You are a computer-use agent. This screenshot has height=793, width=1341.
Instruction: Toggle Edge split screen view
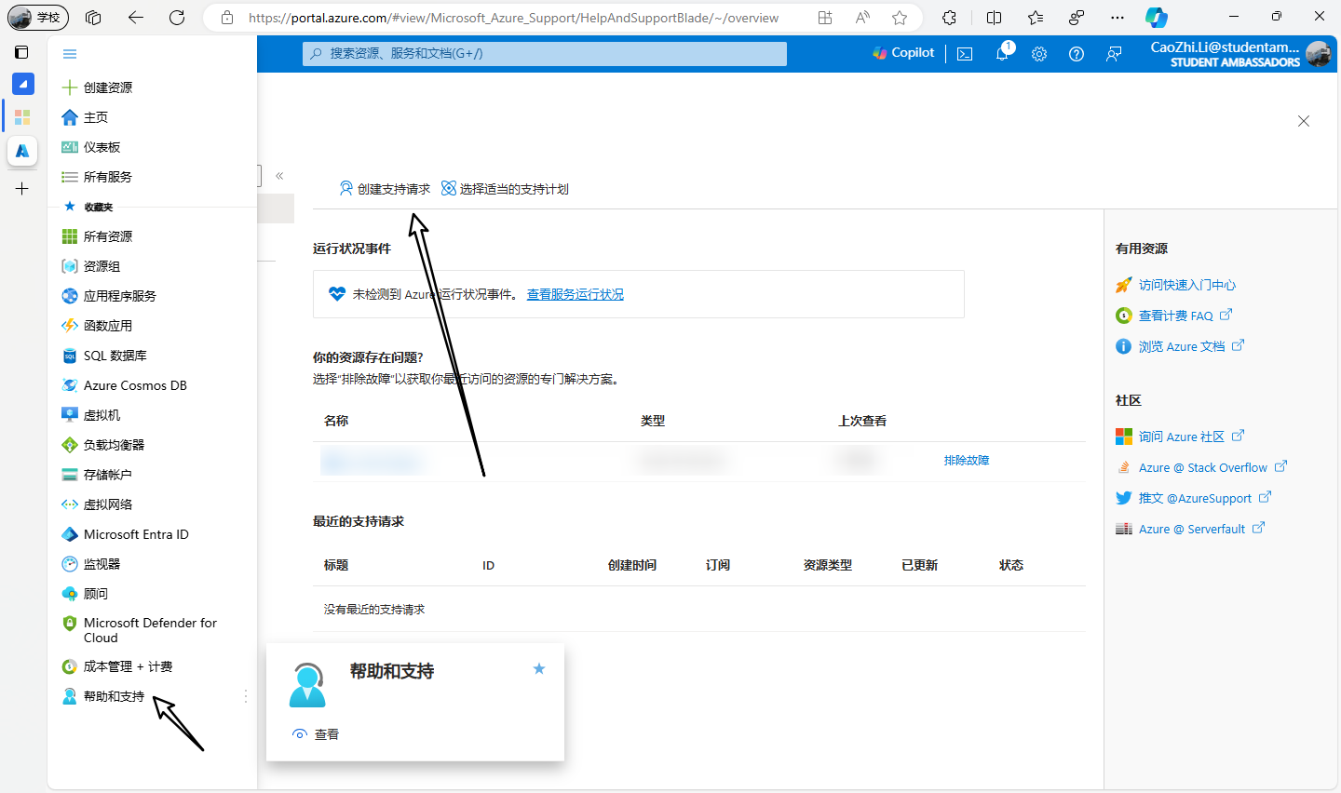pos(993,17)
